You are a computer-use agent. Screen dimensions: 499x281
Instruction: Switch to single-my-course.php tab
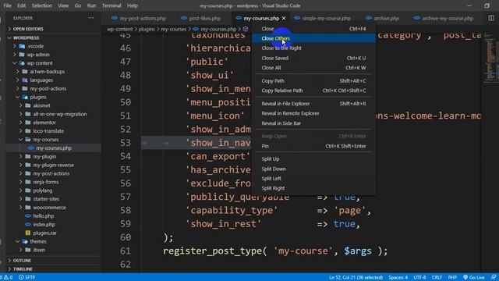pyautogui.click(x=323, y=18)
